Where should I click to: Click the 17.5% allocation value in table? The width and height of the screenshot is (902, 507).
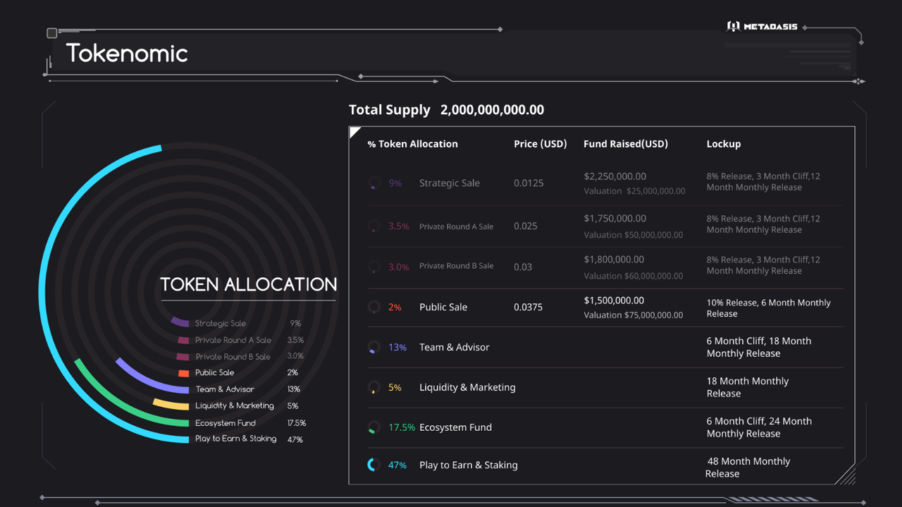click(402, 427)
